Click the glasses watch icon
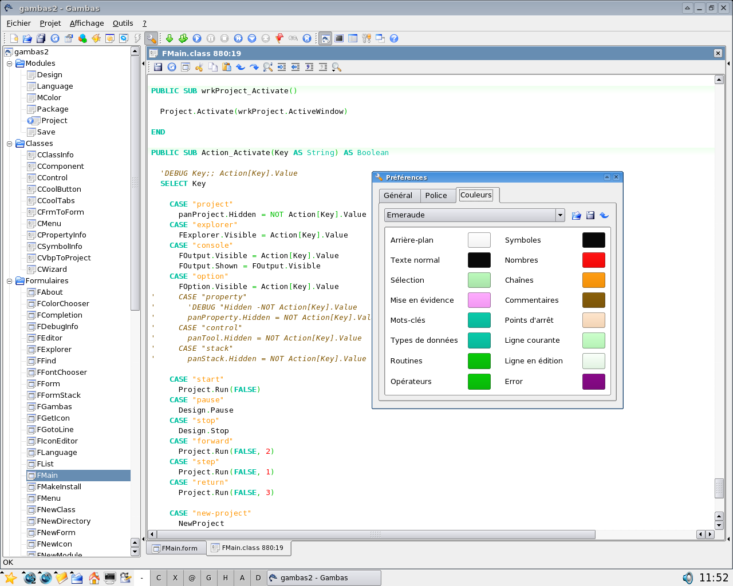Image resolution: width=733 pixels, height=586 pixels. (x=293, y=38)
